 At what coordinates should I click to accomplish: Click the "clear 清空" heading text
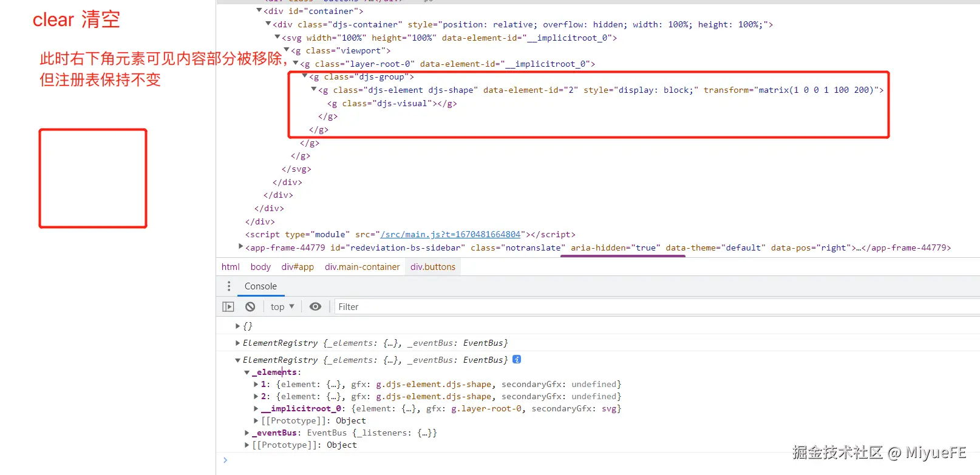coord(77,19)
